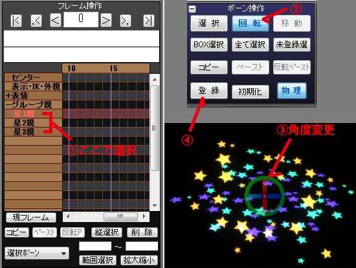Jump to the last frame
This screenshot has height=268, width=356.
point(149,21)
